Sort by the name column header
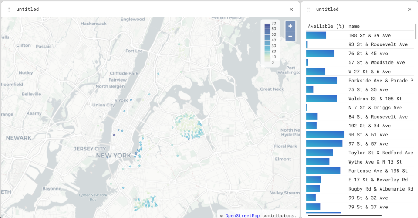Viewport: 418px width, 218px height. (x=354, y=26)
